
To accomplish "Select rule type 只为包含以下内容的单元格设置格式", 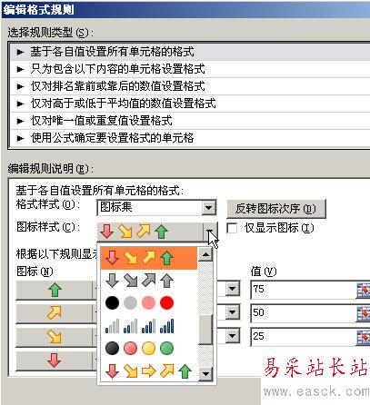I will [x=190, y=69].
